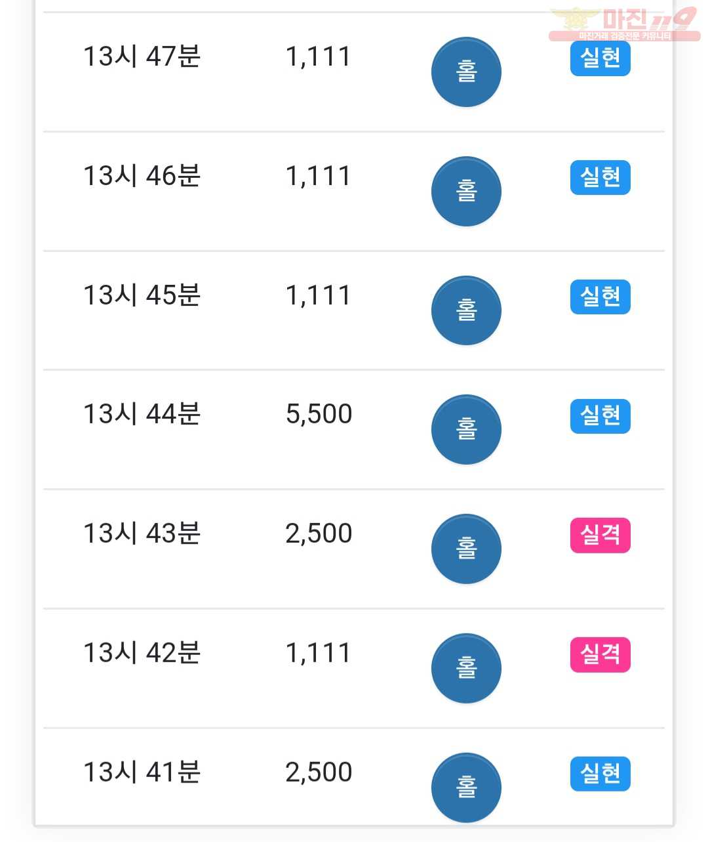Click the 5,500 amount at 13시 44분

coord(319,415)
